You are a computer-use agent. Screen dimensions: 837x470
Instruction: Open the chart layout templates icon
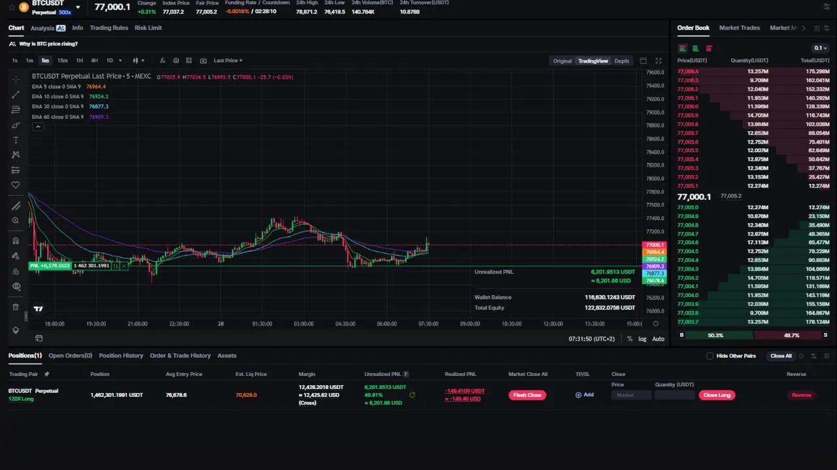[189, 61]
